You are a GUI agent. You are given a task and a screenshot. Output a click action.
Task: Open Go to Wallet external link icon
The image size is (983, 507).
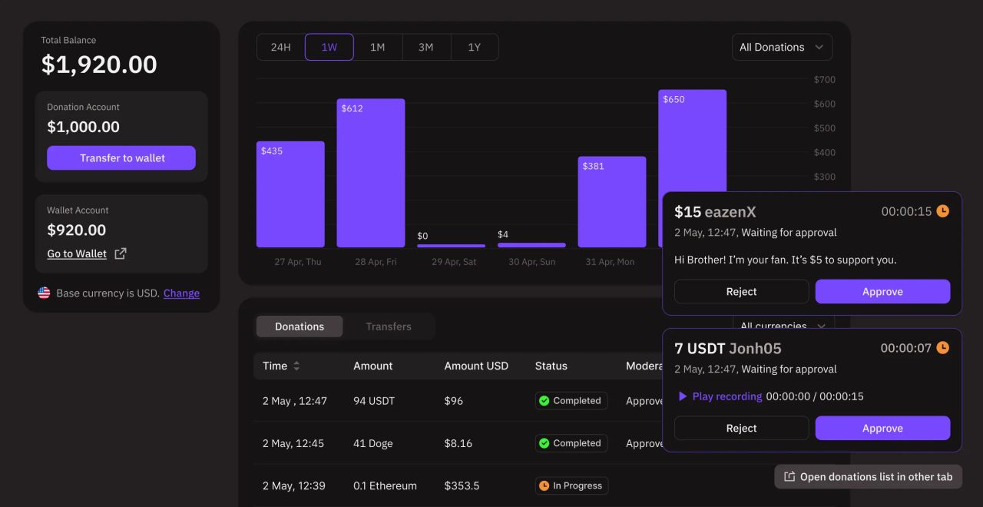119,253
